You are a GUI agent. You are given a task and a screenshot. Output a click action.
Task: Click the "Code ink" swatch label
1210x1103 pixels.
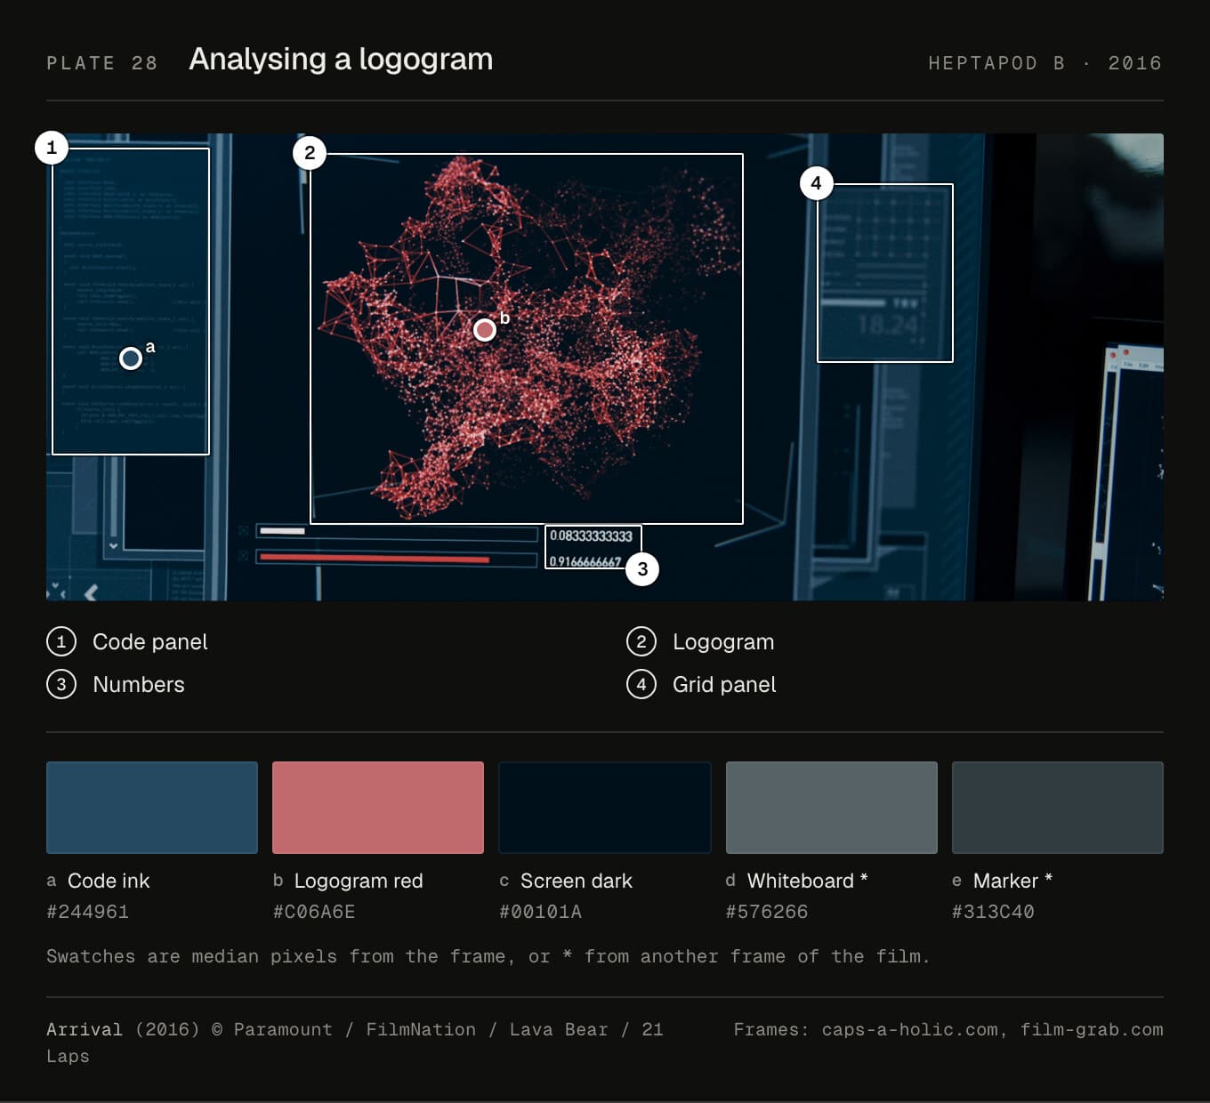[x=109, y=881]
